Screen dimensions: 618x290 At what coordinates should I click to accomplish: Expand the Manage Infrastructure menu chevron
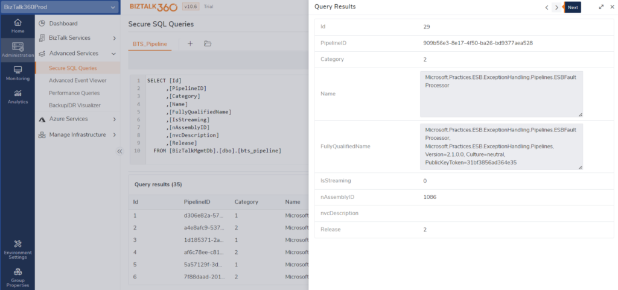click(x=114, y=135)
